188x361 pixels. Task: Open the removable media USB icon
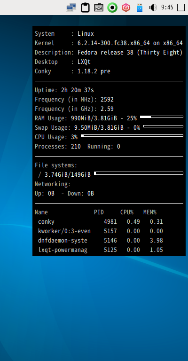[140, 8]
